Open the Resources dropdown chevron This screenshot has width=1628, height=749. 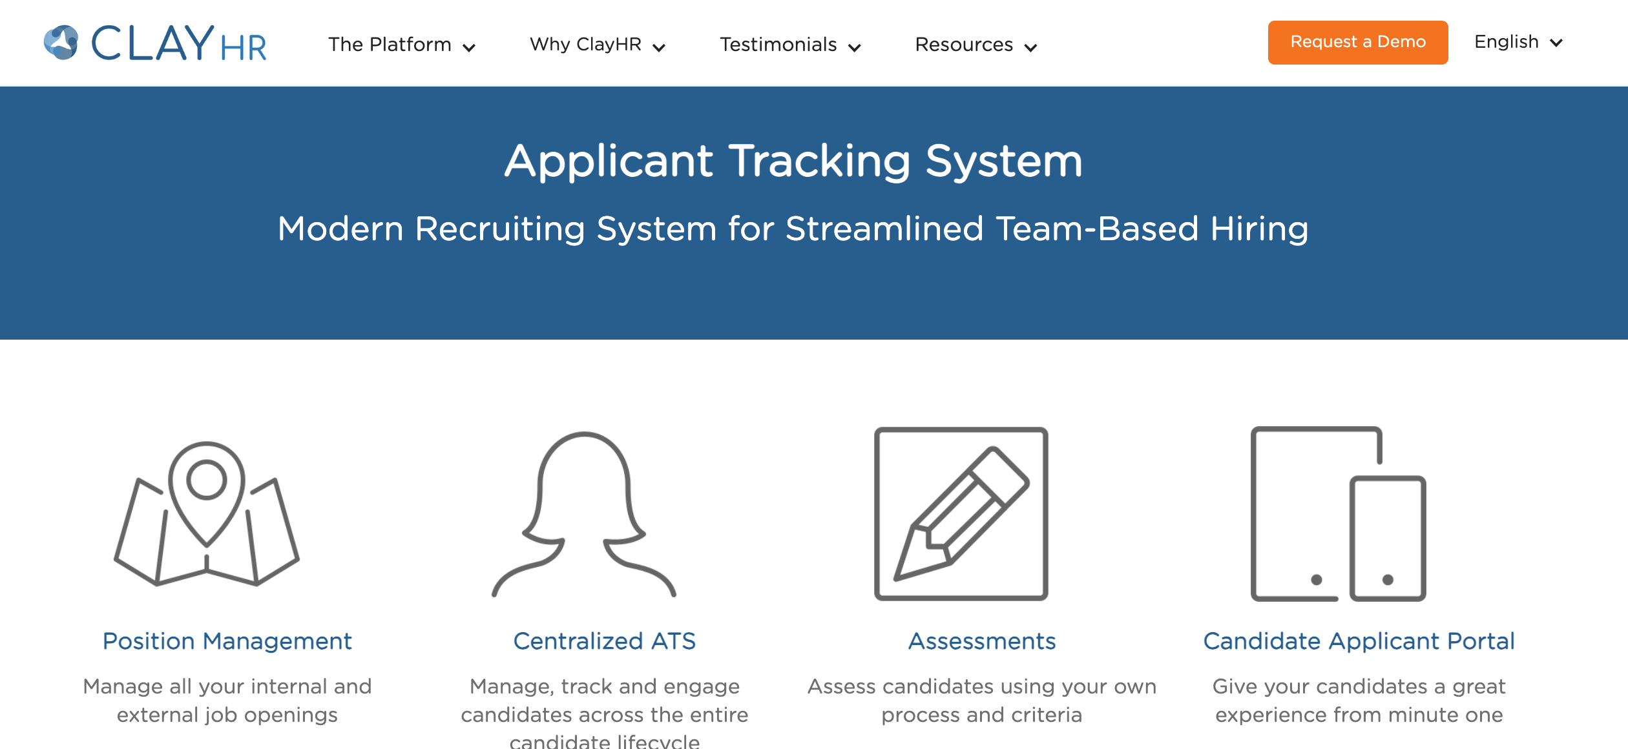point(1030,46)
